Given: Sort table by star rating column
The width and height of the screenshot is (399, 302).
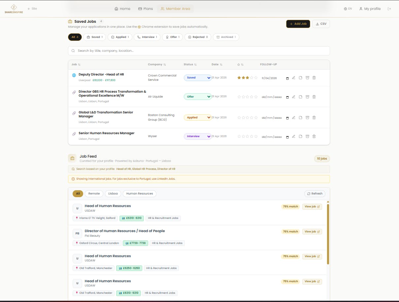Looking at the screenshot, I should pyautogui.click(x=240, y=64).
